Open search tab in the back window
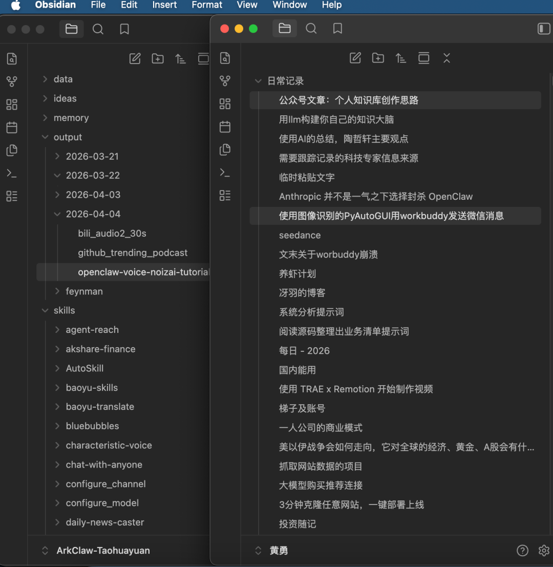 [x=98, y=29]
